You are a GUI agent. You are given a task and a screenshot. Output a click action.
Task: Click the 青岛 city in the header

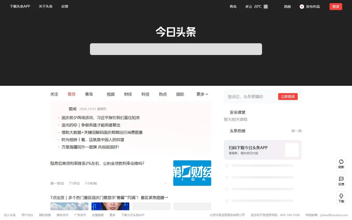pyautogui.click(x=233, y=7)
